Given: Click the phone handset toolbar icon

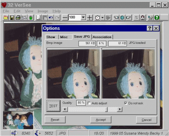Looking at the screenshot, I should click(151, 18).
